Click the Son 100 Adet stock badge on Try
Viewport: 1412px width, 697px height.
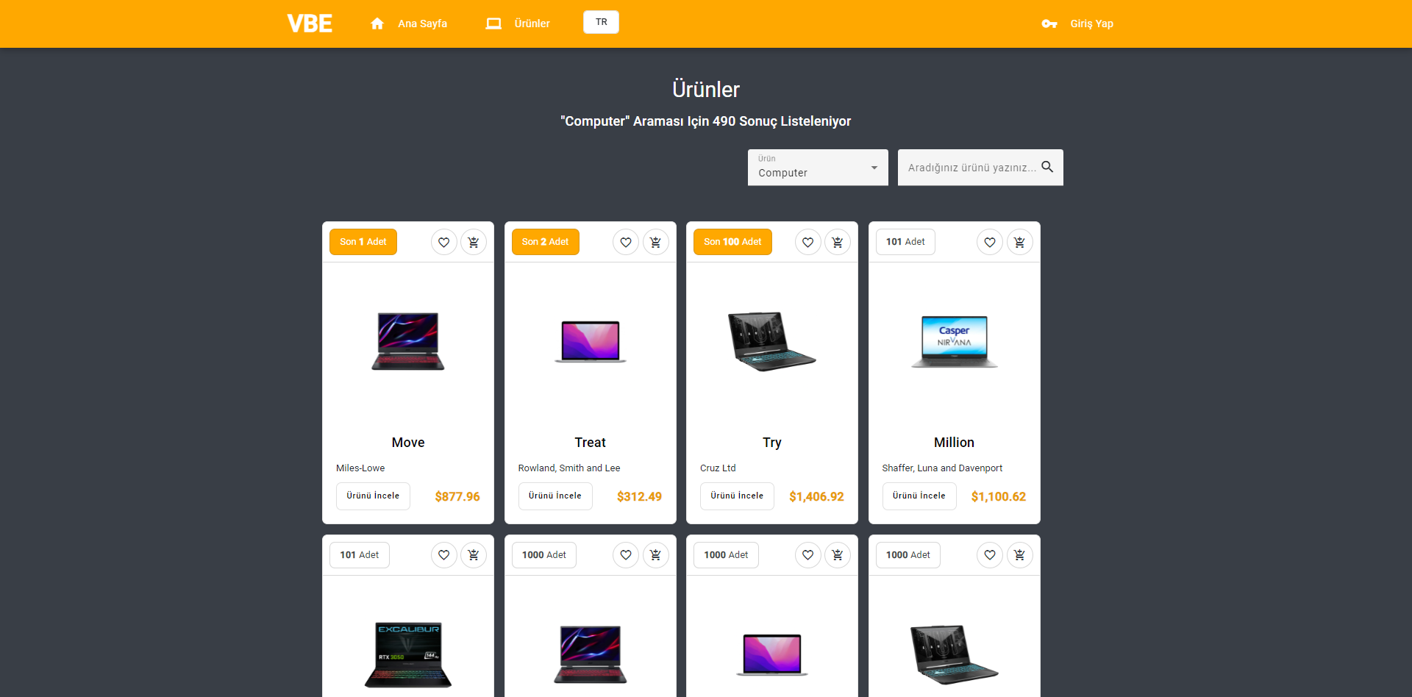pyautogui.click(x=732, y=241)
